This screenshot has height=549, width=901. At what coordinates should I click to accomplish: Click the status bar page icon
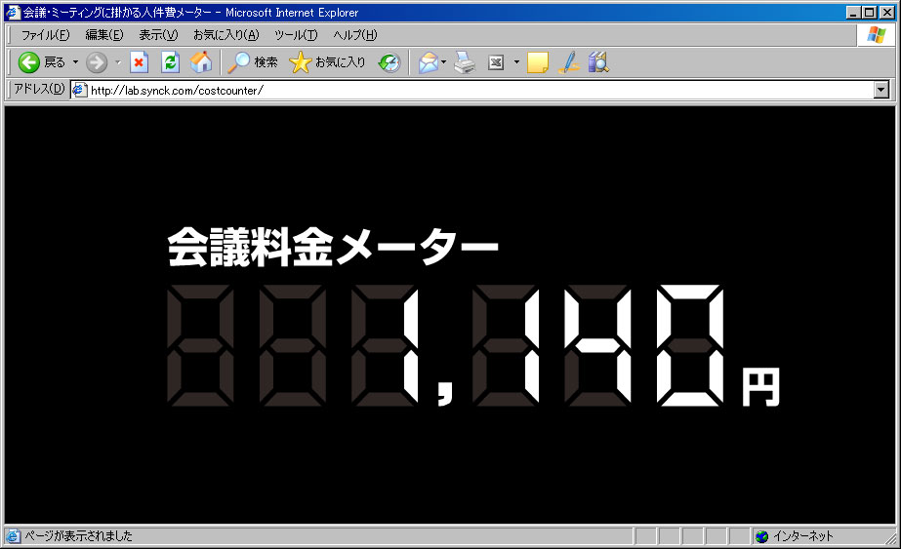pyautogui.click(x=13, y=536)
